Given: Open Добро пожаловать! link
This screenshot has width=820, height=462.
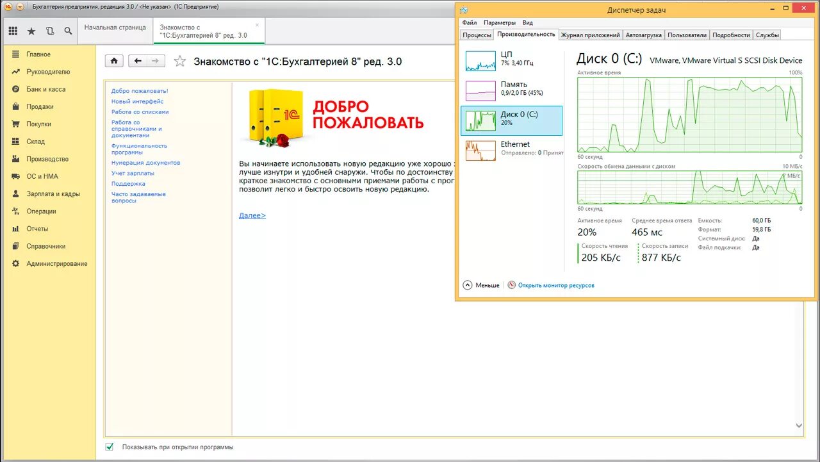Looking at the screenshot, I should (140, 91).
